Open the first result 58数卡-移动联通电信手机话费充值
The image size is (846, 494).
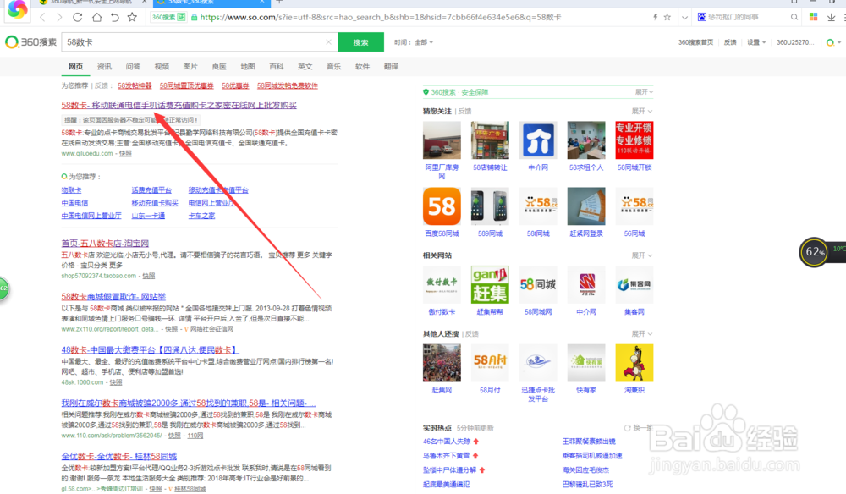[x=179, y=105]
